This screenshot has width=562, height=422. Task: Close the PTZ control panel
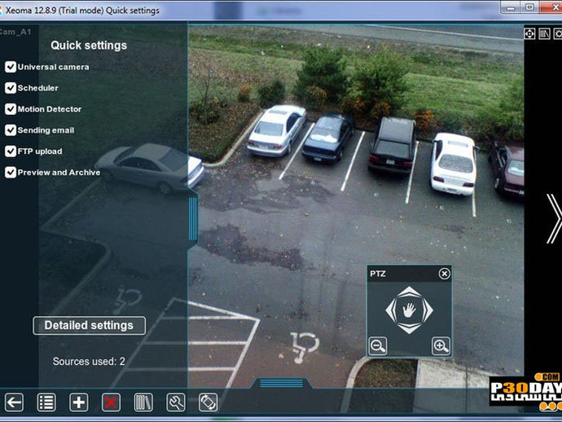coord(444,274)
